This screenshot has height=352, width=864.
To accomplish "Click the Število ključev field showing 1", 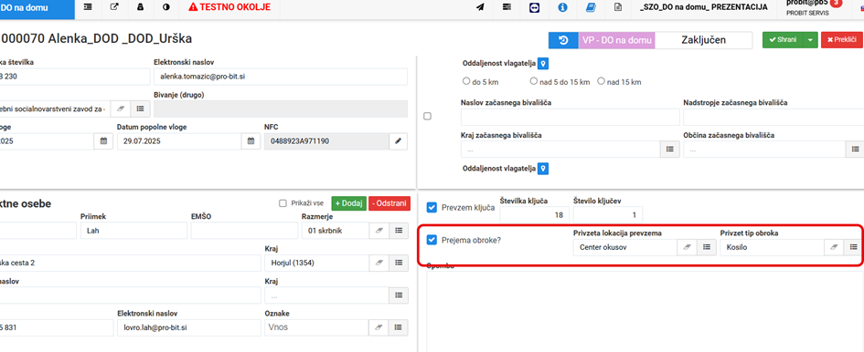I will tap(608, 215).
